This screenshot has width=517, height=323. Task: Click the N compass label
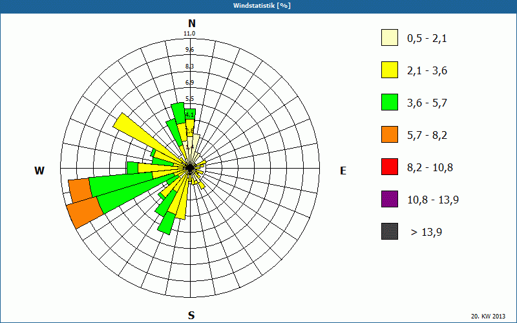pyautogui.click(x=191, y=23)
